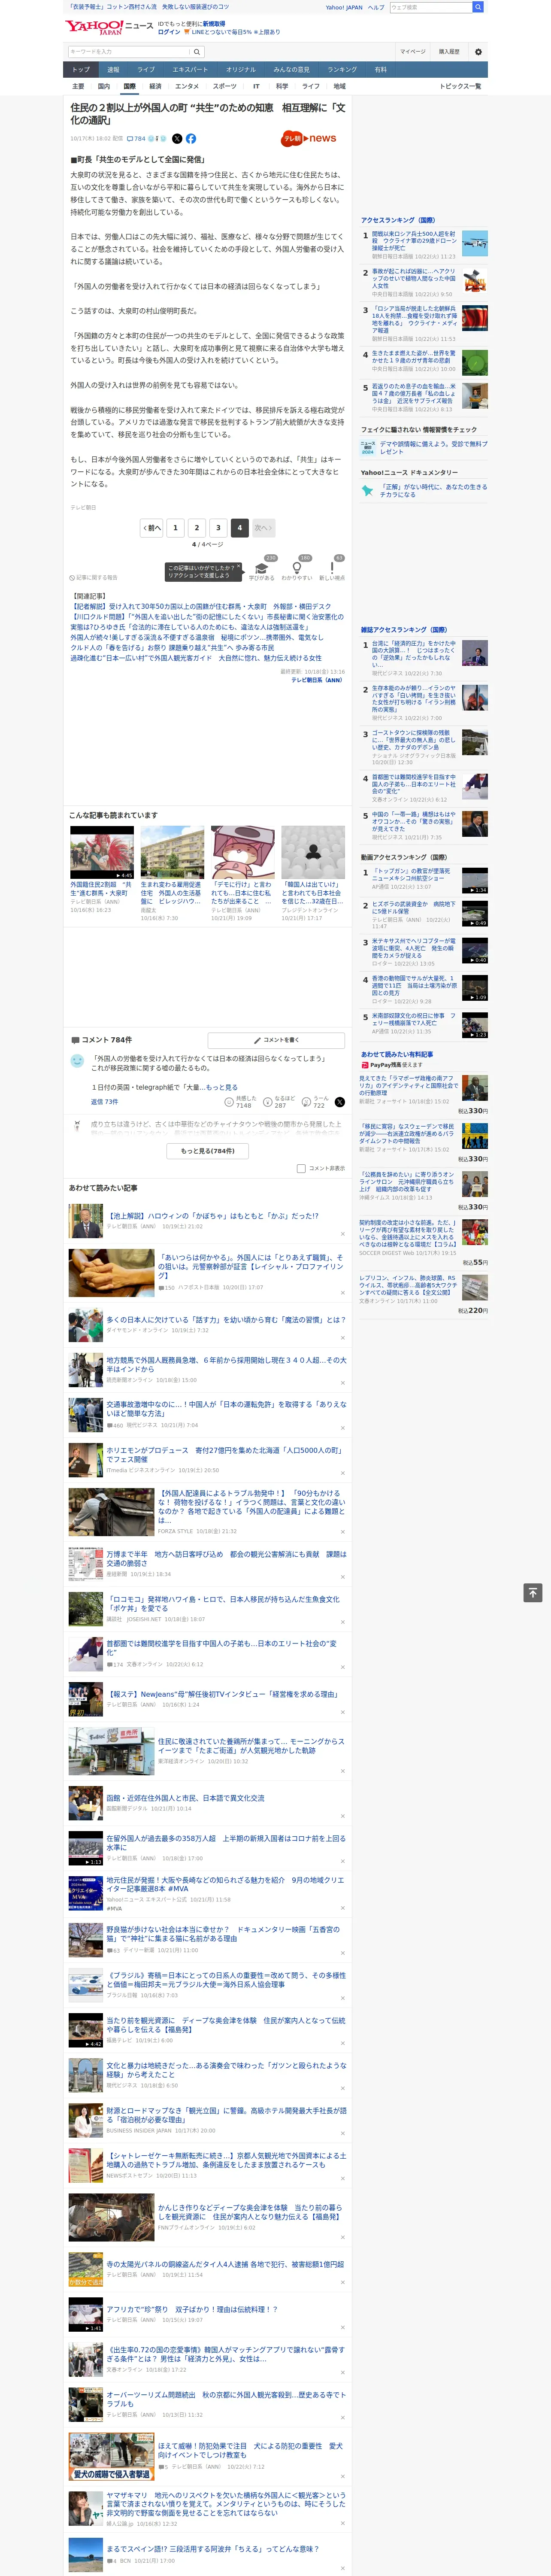This screenshot has height=2576, width=551.
Task: Click the キーワードを入力 search field
Action: click(x=129, y=52)
